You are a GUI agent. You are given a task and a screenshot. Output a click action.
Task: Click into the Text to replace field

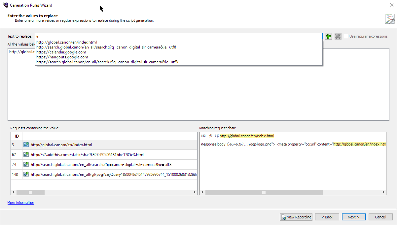pos(178,36)
